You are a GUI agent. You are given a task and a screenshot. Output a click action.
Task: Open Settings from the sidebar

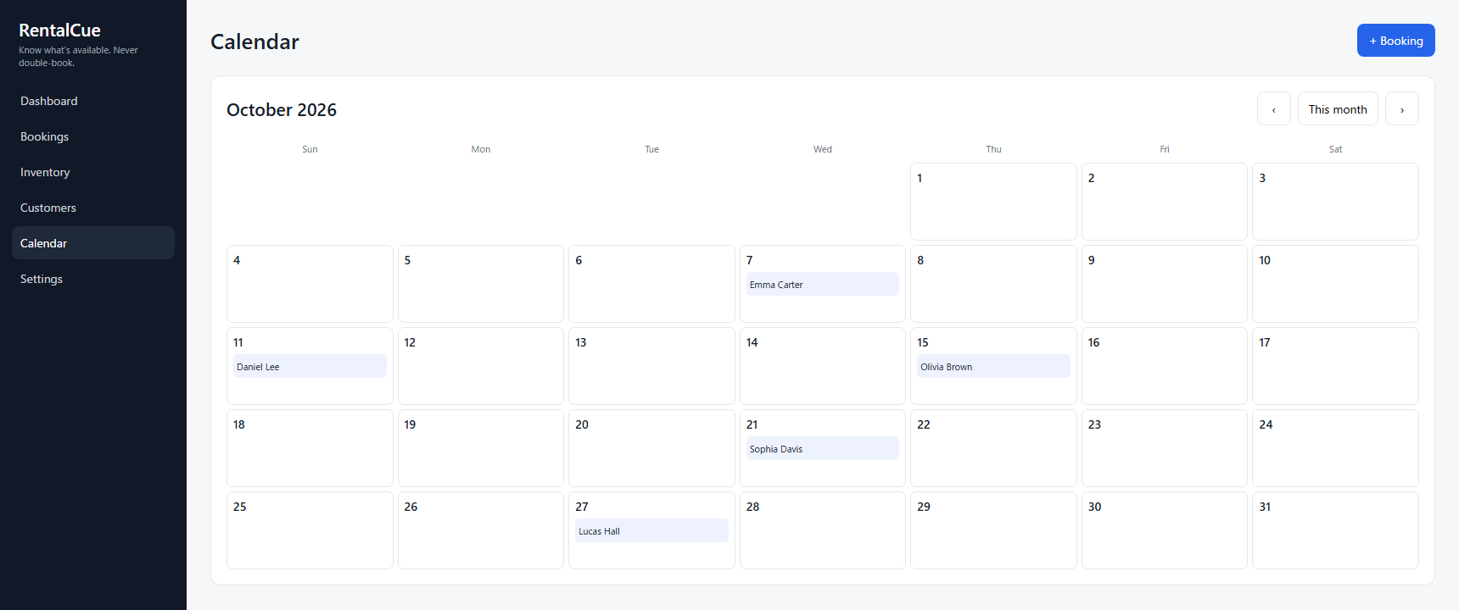(93, 279)
